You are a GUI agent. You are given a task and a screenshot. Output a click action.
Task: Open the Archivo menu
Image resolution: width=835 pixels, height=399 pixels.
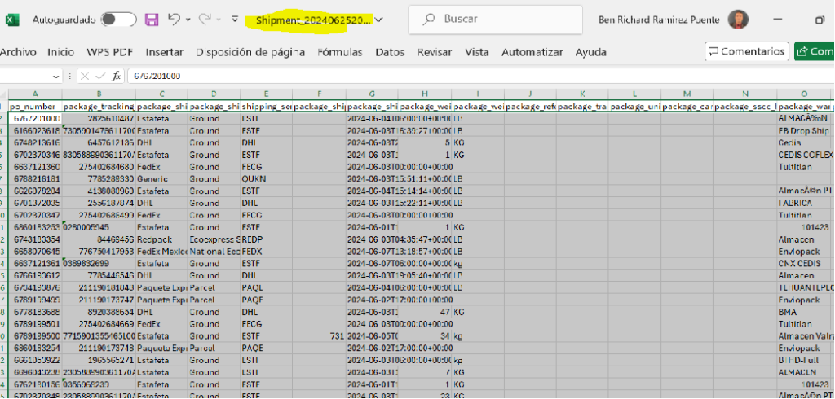(18, 52)
